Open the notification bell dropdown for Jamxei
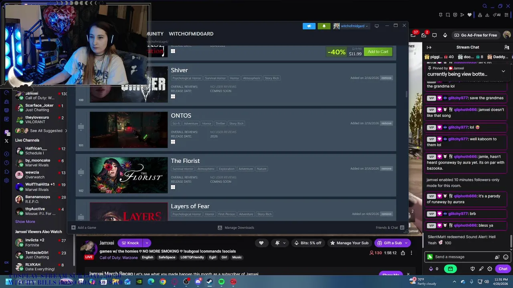This screenshot has width=513, height=288. [280, 243]
